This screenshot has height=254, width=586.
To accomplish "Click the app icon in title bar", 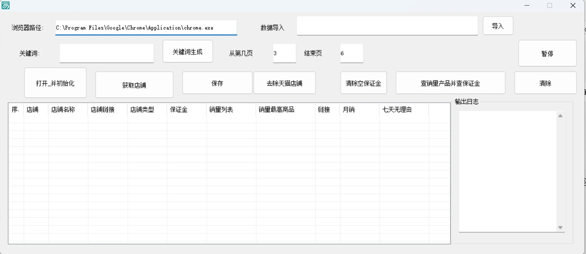I will [6, 5].
